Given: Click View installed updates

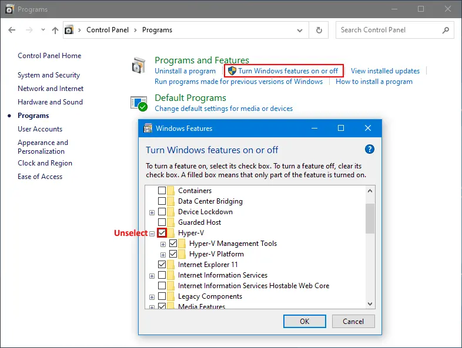Looking at the screenshot, I should tap(385, 71).
